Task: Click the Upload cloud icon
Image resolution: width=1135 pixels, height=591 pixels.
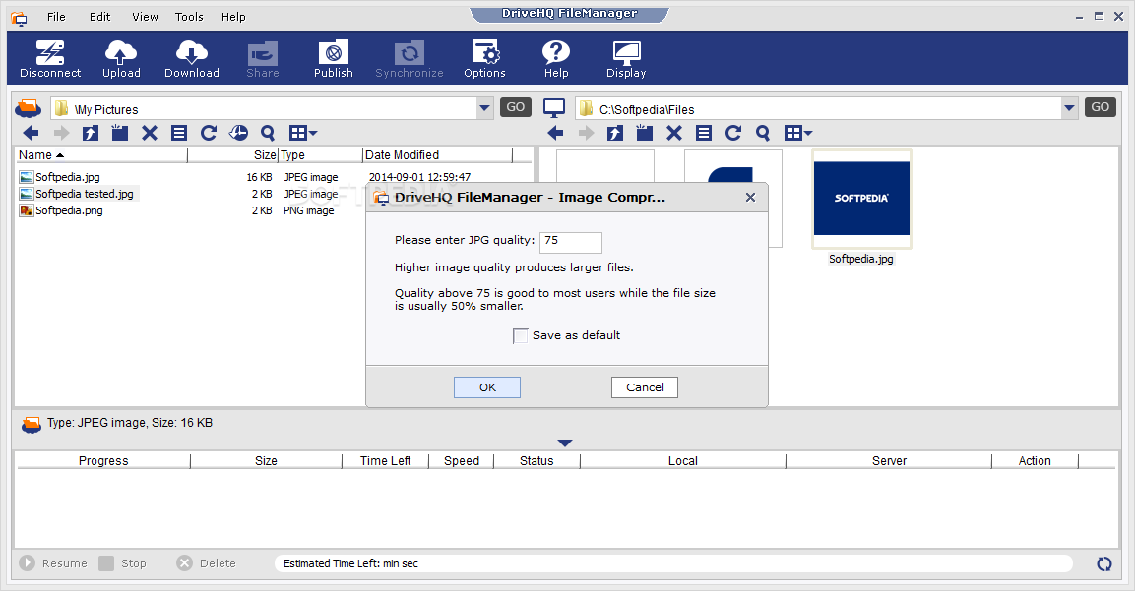Action: click(x=121, y=59)
